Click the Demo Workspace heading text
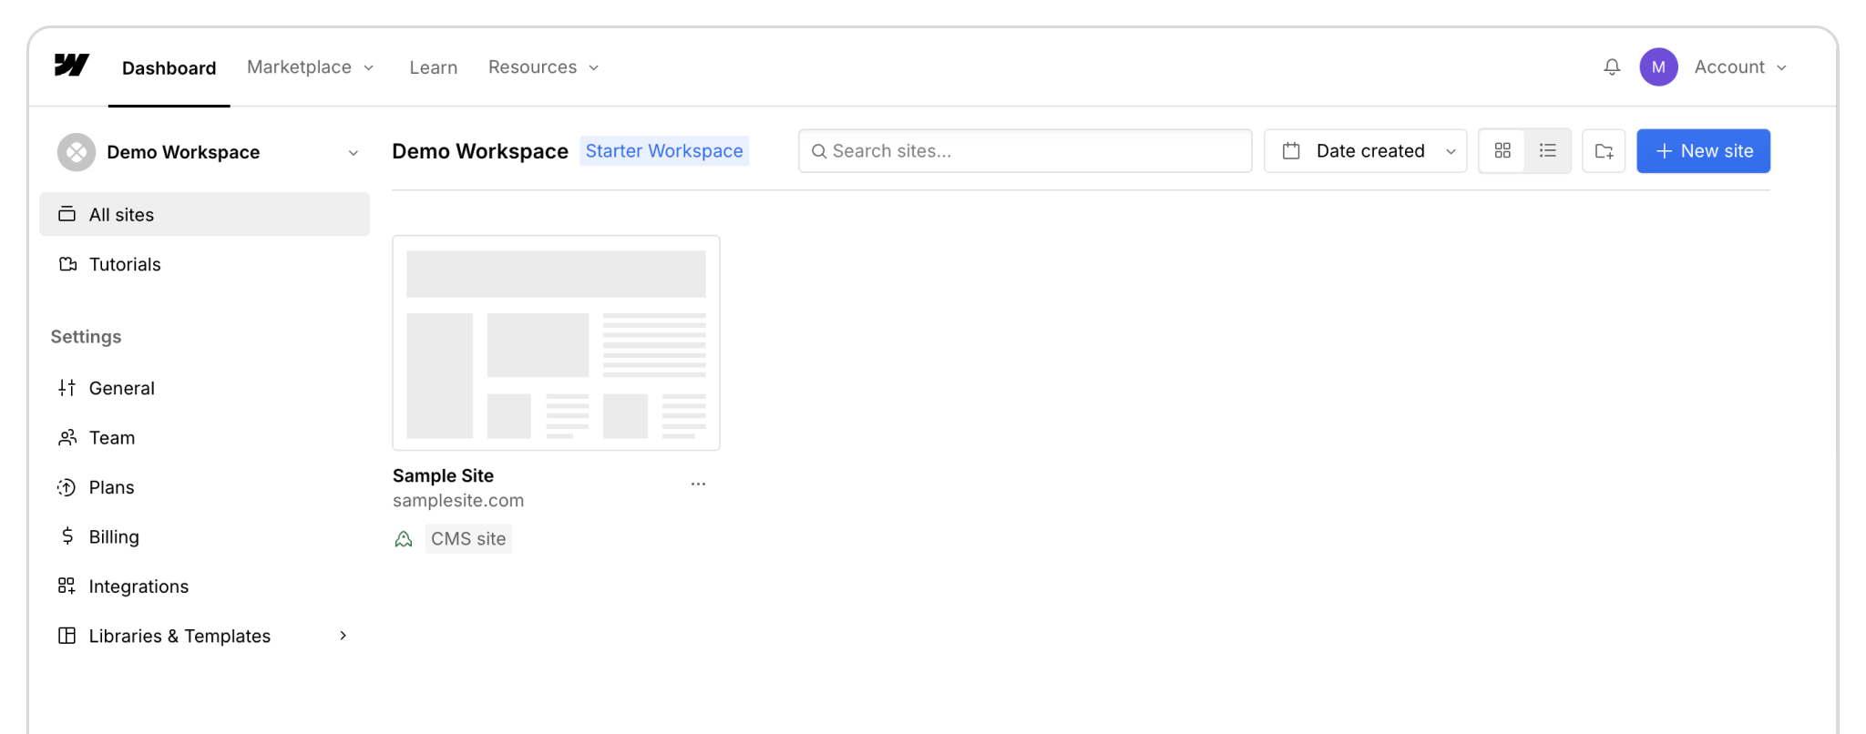The height and width of the screenshot is (734, 1866). click(x=480, y=151)
